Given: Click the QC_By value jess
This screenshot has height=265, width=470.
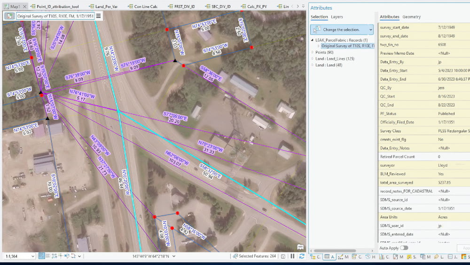Looking at the screenshot, I should [441, 88].
